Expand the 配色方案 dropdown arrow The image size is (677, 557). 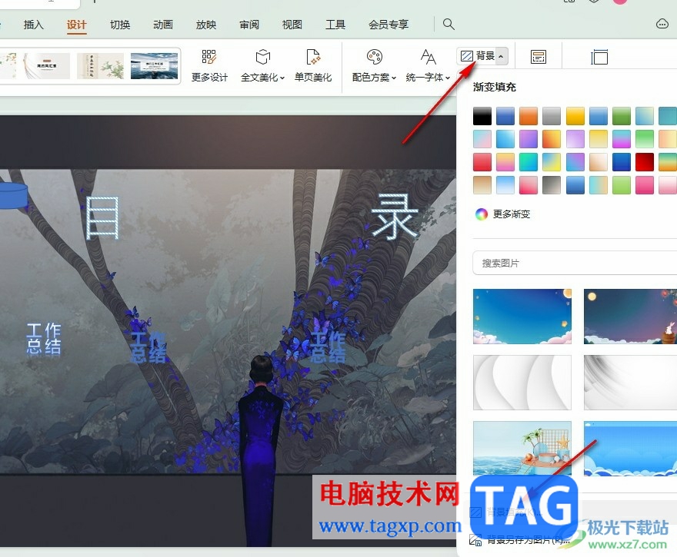393,78
